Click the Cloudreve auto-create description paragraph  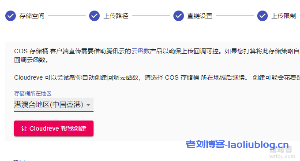click(x=157, y=77)
